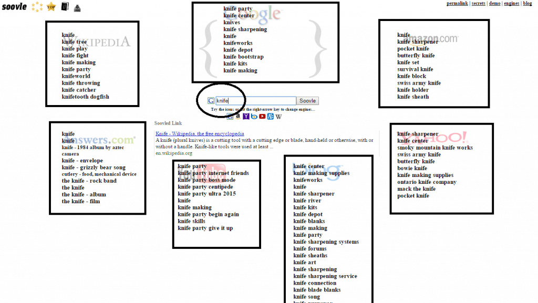Visit the Soovle blog link
538x303 pixels.
527,3
